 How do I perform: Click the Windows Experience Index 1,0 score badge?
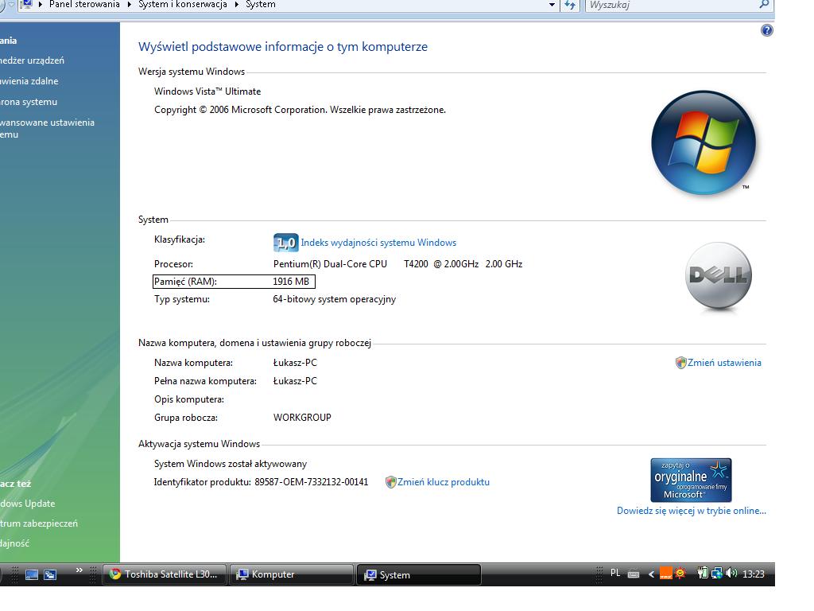pos(285,243)
